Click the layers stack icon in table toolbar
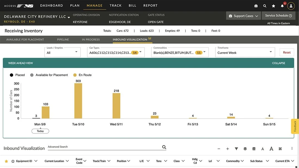299x168 pixels. pos(245,149)
